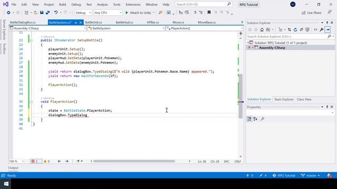This screenshot has width=337, height=189.
Task: Click the Bookmark icon in toolbar
Action: pyautogui.click(x=209, y=13)
